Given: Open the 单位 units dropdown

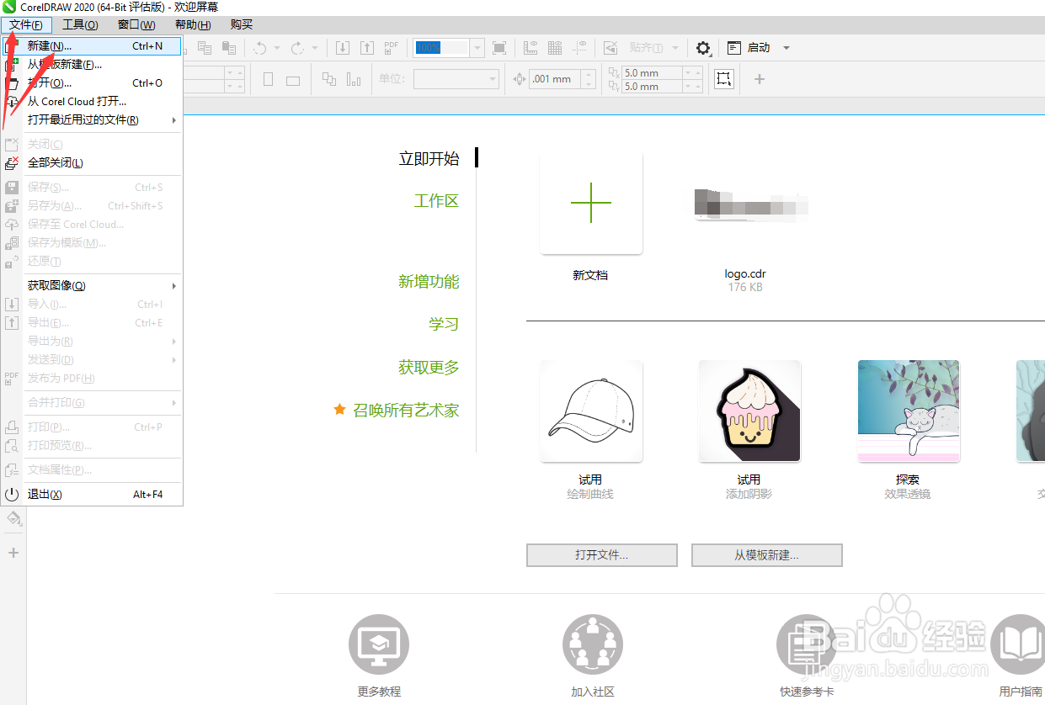Looking at the screenshot, I should point(456,79).
